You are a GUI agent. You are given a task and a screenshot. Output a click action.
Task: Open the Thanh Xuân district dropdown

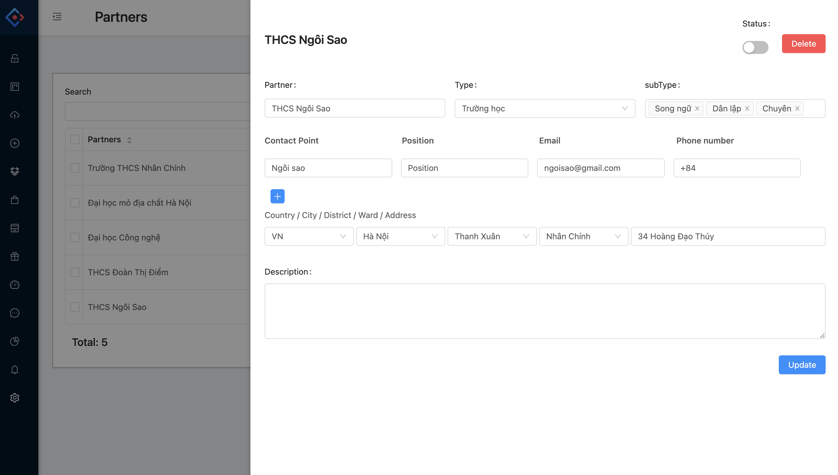point(491,236)
